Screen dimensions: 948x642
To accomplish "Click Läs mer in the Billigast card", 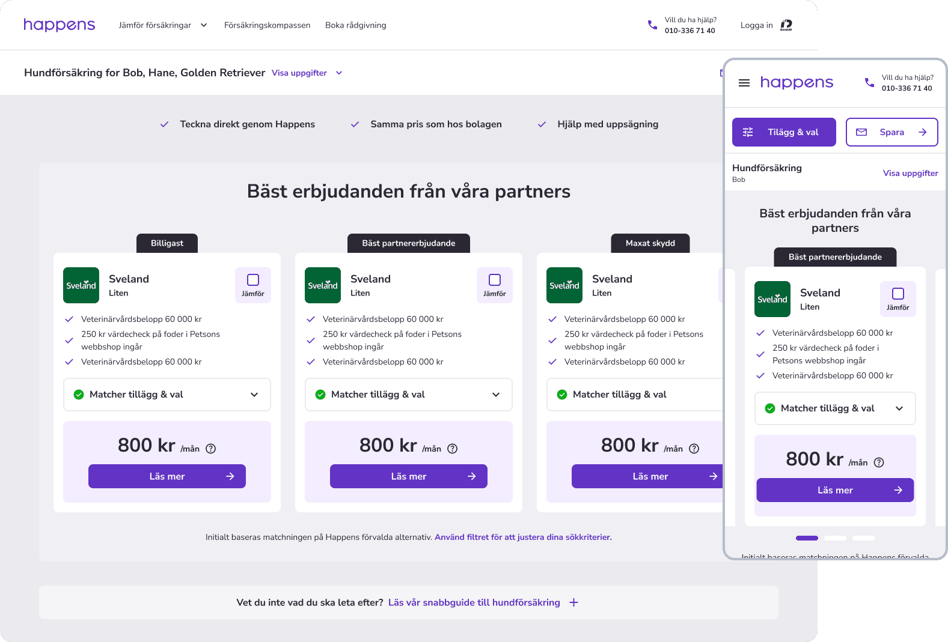I will tap(167, 476).
